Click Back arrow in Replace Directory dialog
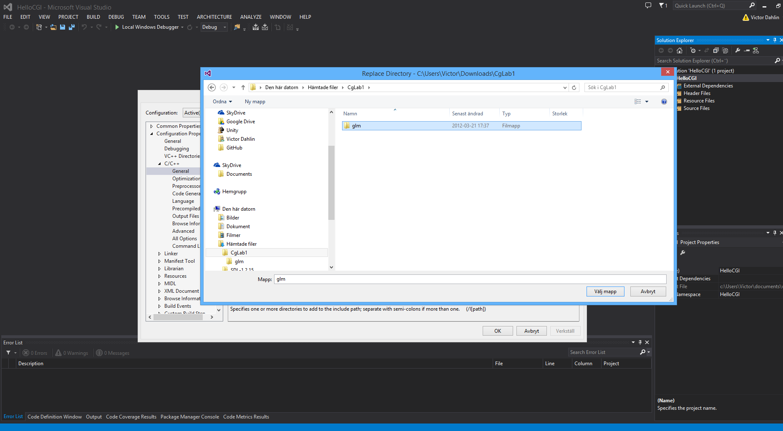The image size is (783, 431). coord(211,87)
